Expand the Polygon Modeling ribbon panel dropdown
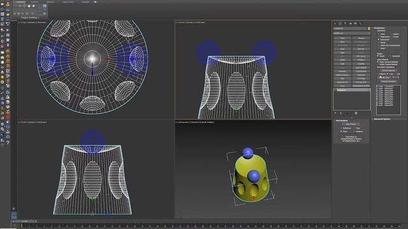The image size is (408, 229). 30,18
